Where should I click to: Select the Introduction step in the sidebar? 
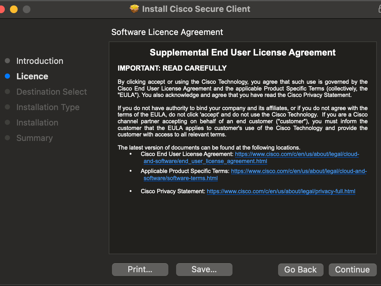pyautogui.click(x=39, y=61)
